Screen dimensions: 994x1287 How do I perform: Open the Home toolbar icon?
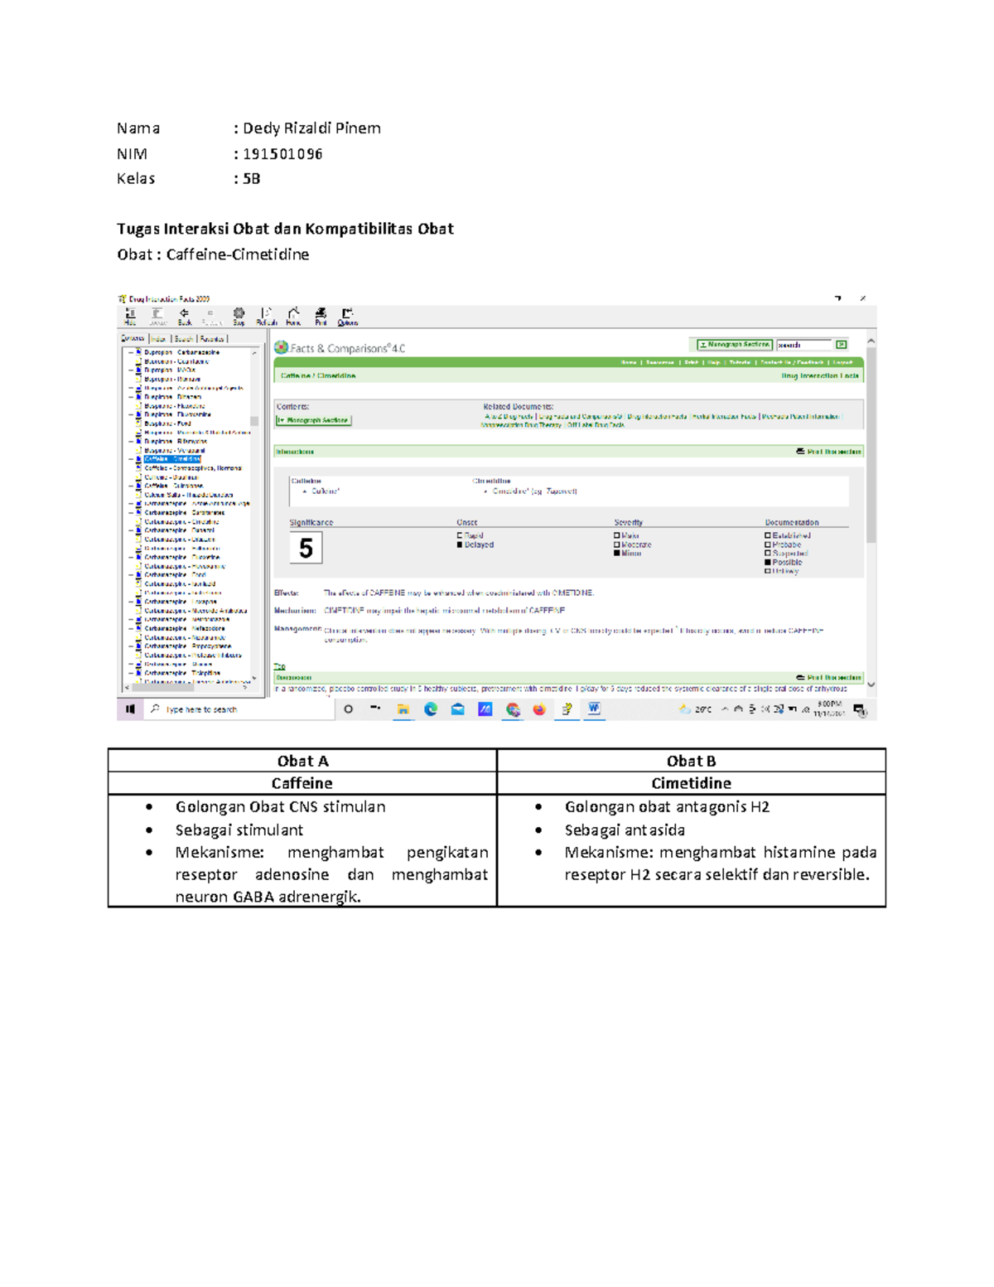pos(293,317)
